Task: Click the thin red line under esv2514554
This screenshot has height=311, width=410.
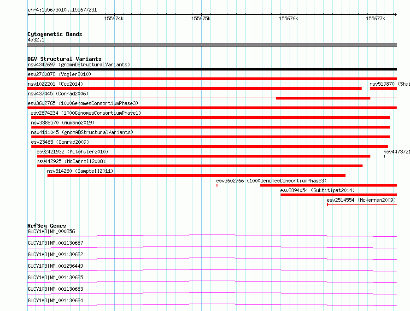Action: 362,204
